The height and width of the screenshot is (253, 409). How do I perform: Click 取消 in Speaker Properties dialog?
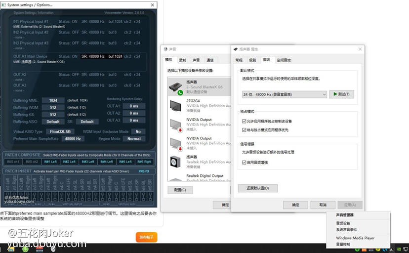pyautogui.click(x=323, y=205)
